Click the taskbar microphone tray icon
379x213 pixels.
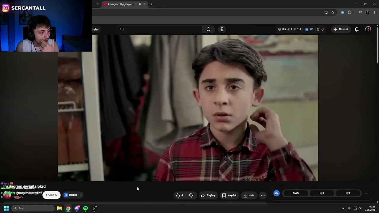[x=349, y=208]
